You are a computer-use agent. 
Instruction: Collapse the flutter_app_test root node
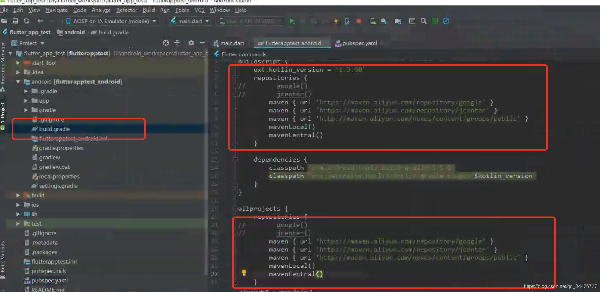point(10,54)
